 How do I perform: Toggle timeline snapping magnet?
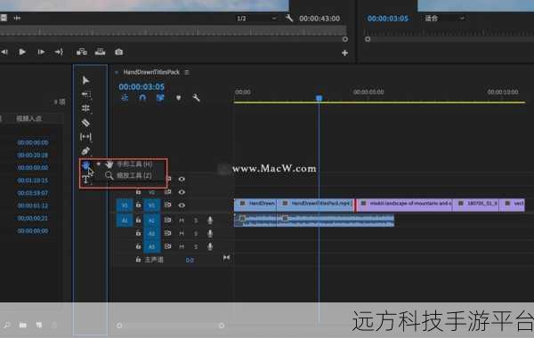142,98
